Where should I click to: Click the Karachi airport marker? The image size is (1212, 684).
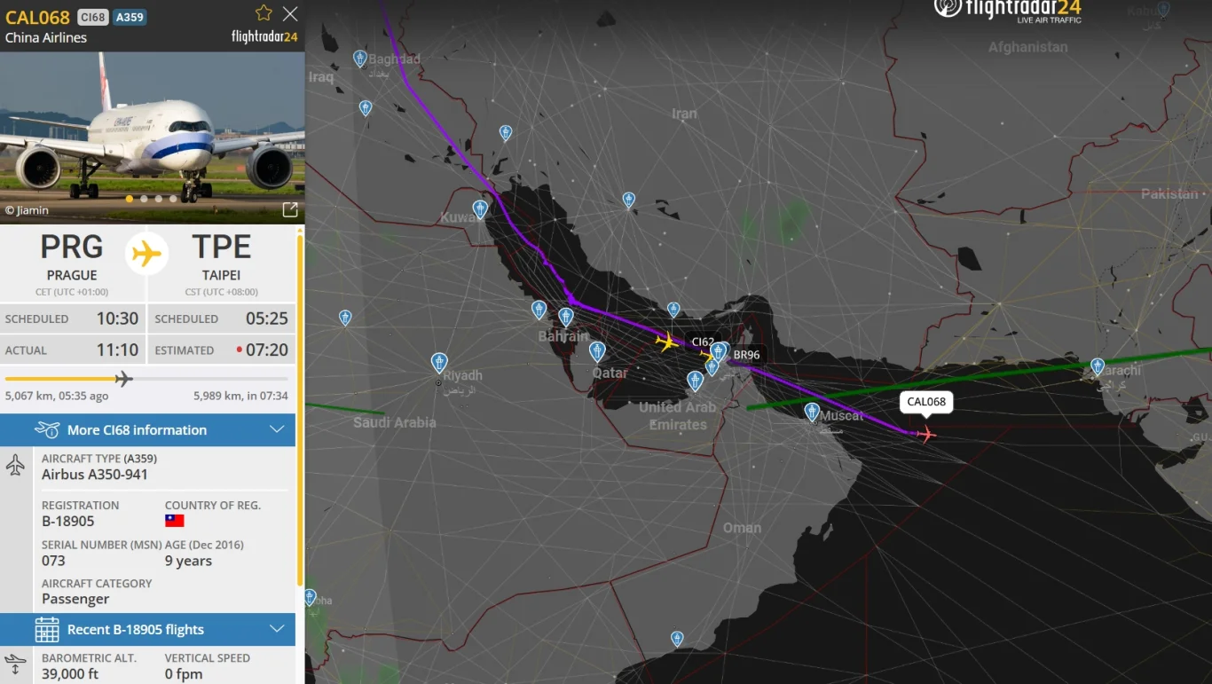1098,366
